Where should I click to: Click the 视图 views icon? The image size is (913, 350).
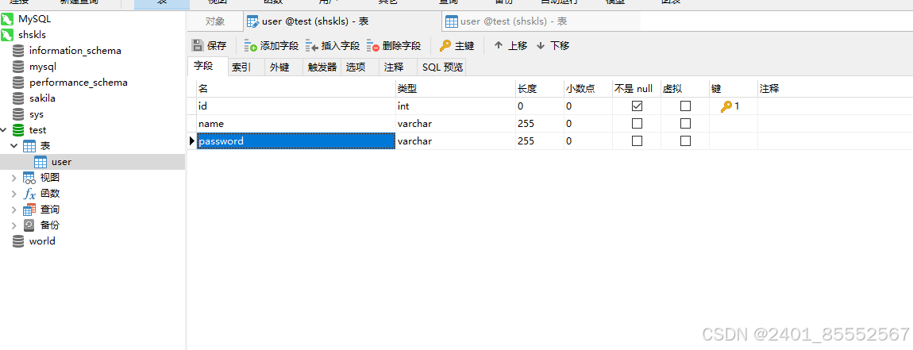29,178
